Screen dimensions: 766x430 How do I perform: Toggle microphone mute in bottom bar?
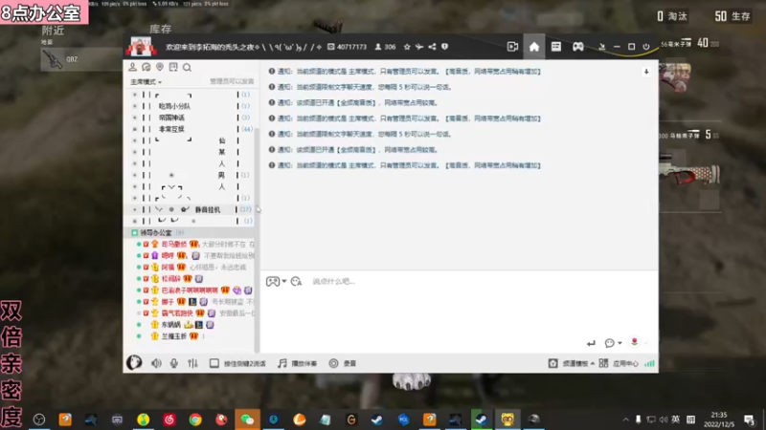(x=174, y=363)
